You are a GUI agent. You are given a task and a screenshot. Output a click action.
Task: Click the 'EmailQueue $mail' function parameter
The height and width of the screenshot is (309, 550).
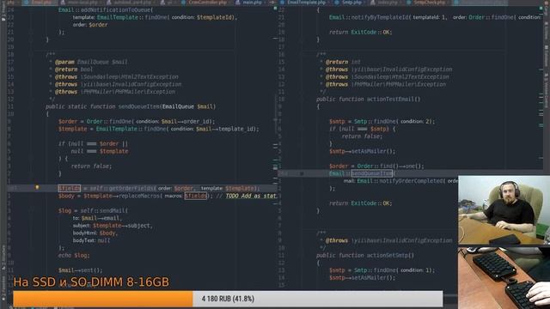tap(187, 106)
